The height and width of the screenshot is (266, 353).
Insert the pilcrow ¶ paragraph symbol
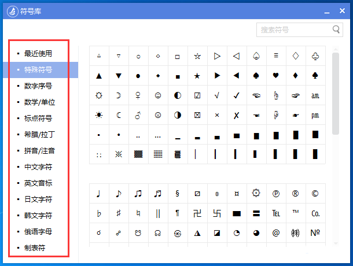click(178, 213)
